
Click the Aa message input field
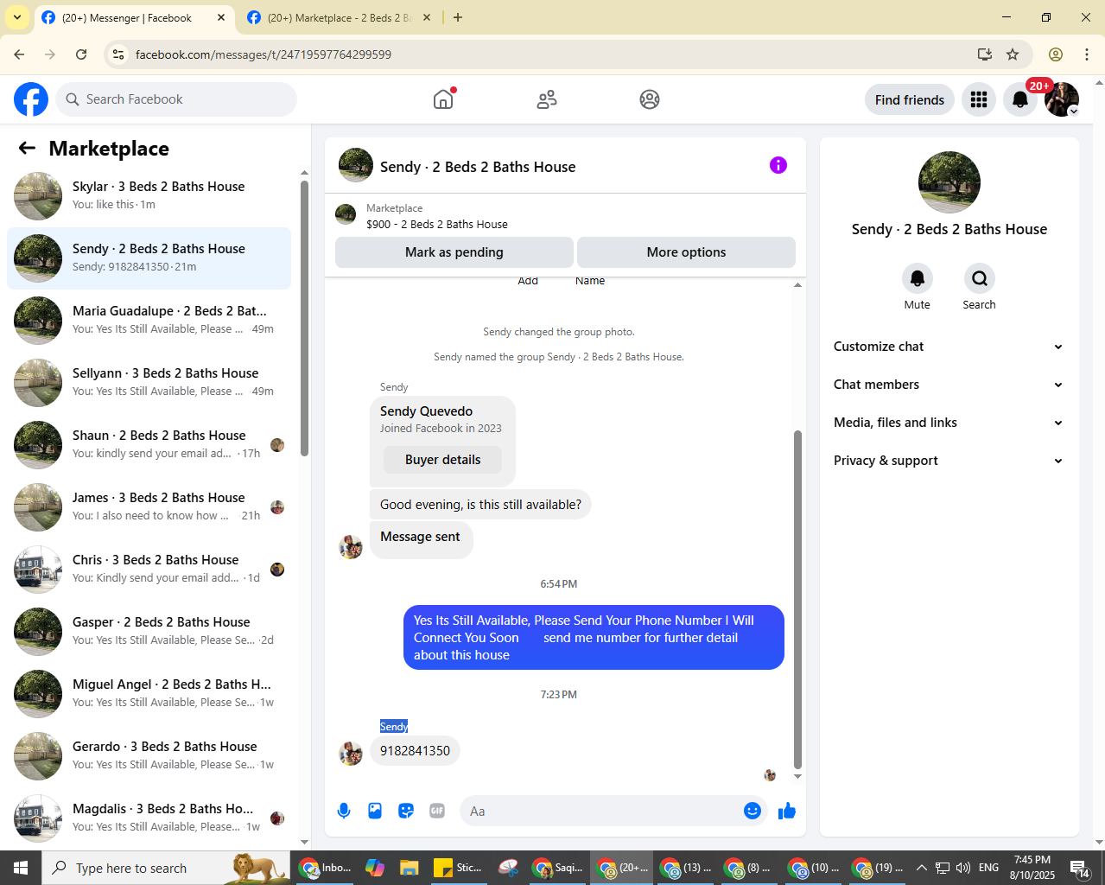coord(600,811)
